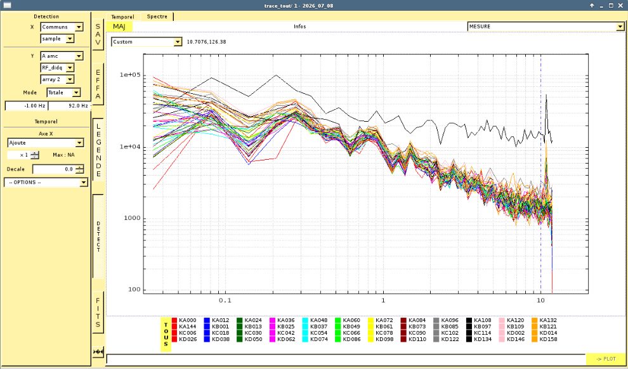Click the EFFA vertical button
Screen dimensions: 628x369
(x=98, y=84)
